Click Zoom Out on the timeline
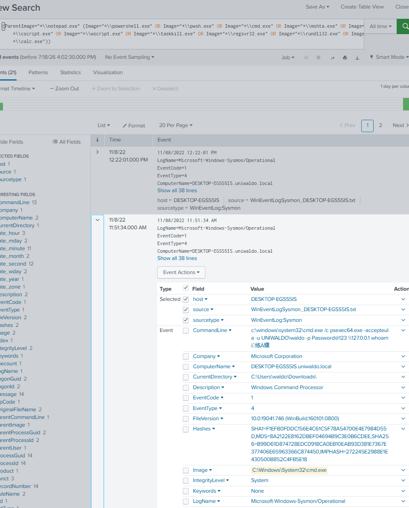 (64, 89)
